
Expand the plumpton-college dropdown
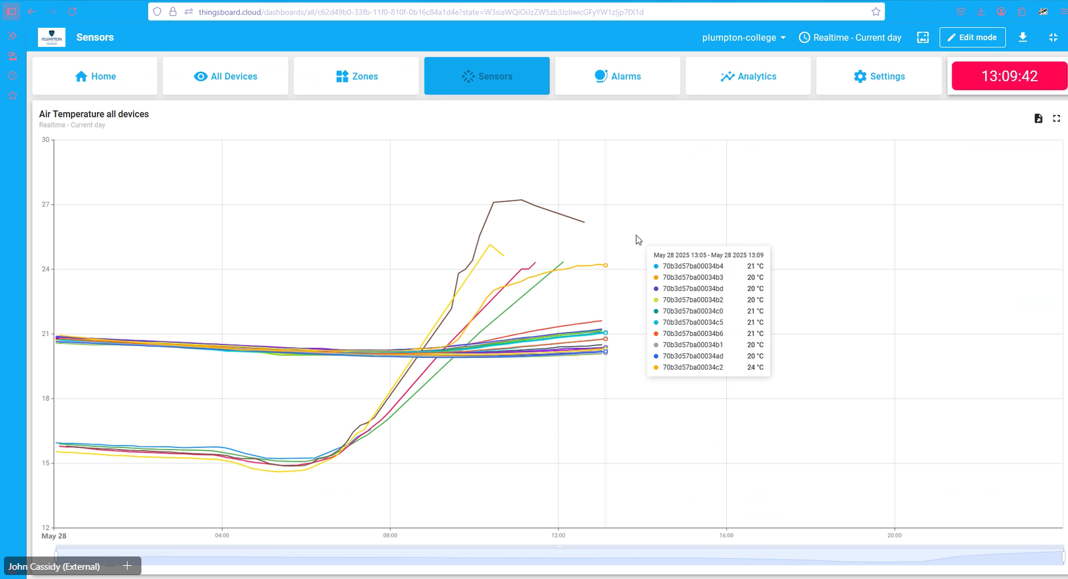(x=744, y=38)
